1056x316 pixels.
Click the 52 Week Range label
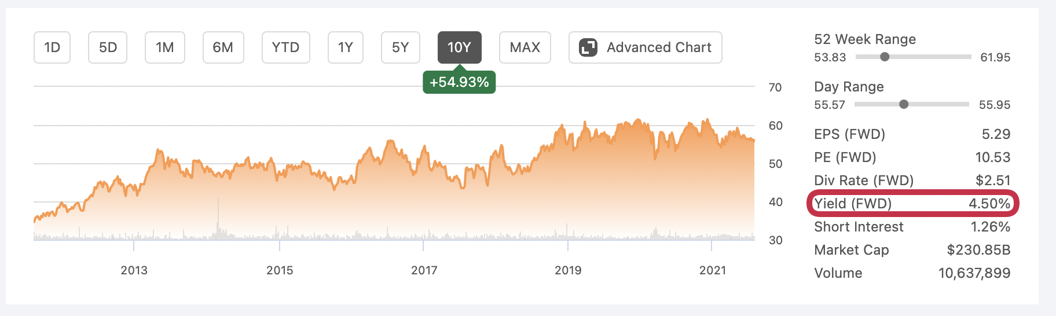click(865, 39)
